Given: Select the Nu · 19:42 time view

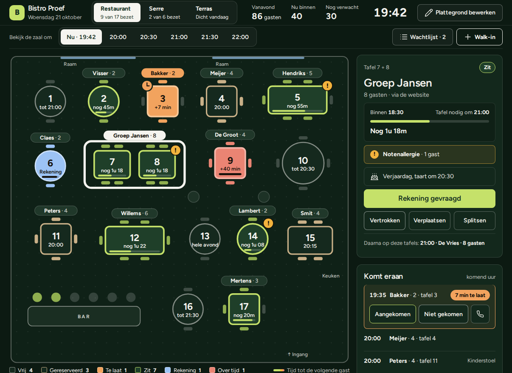Looking at the screenshot, I should (81, 37).
